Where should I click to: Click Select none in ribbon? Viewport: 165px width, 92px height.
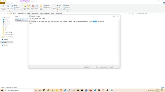[x=67, y=7]
